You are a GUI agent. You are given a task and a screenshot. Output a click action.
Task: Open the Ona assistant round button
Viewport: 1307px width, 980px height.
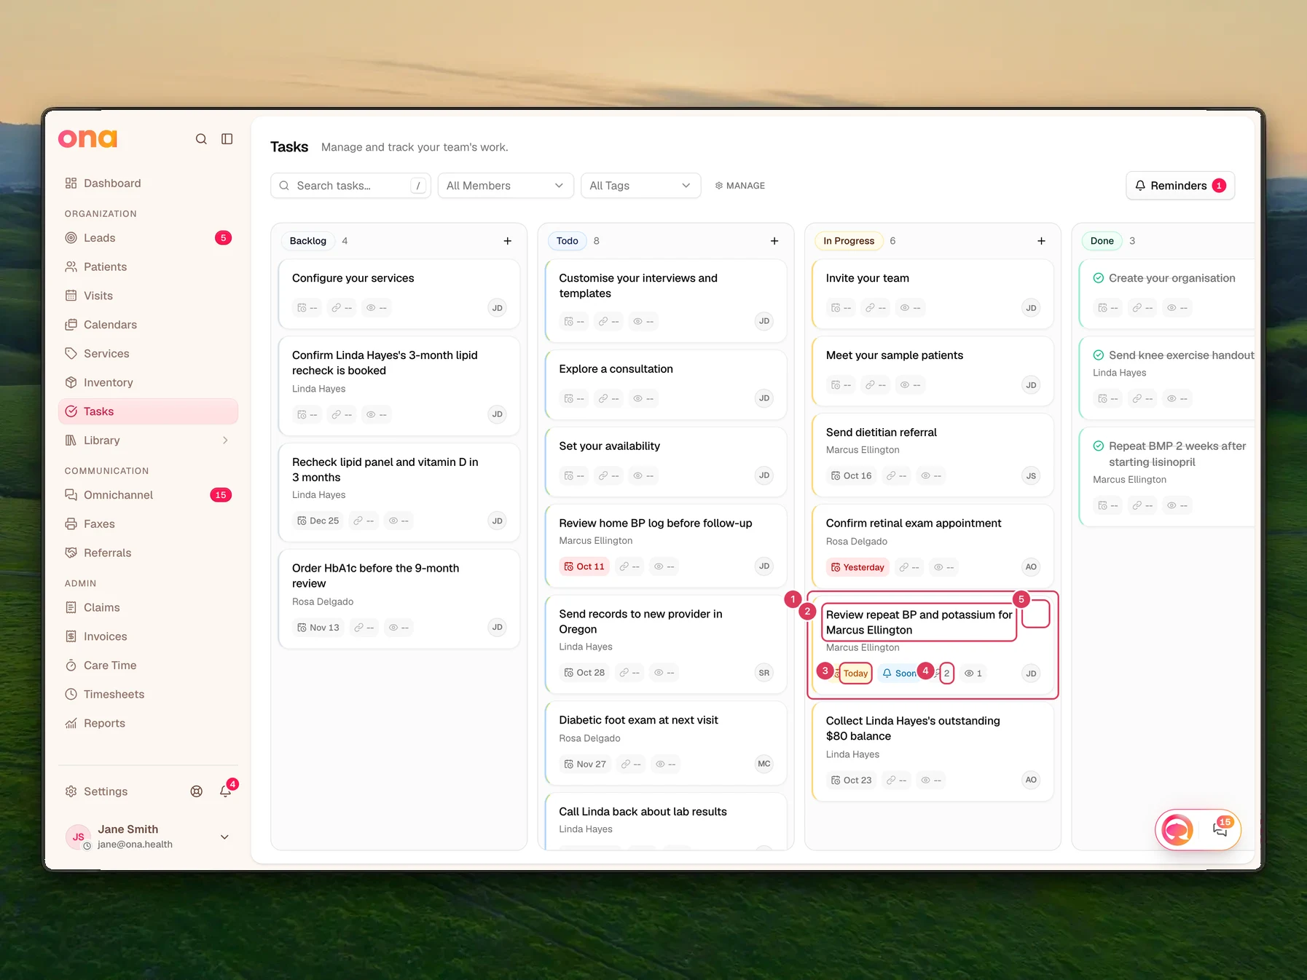pos(1177,829)
